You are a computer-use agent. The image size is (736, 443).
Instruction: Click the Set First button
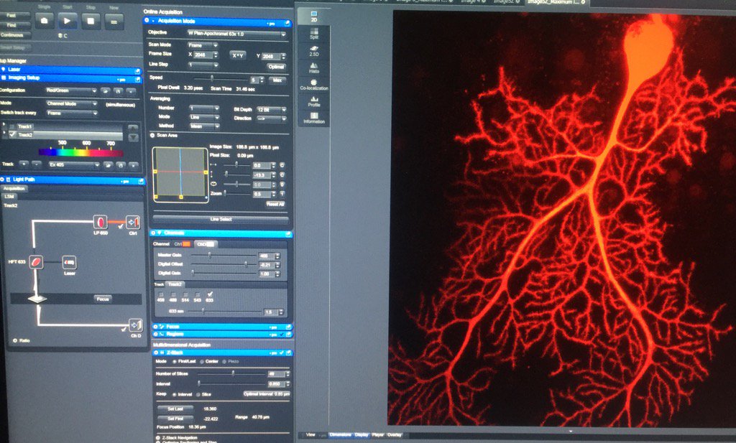[175, 418]
